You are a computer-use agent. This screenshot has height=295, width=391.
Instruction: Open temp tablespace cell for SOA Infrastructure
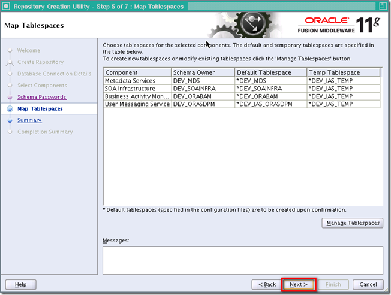click(x=344, y=89)
